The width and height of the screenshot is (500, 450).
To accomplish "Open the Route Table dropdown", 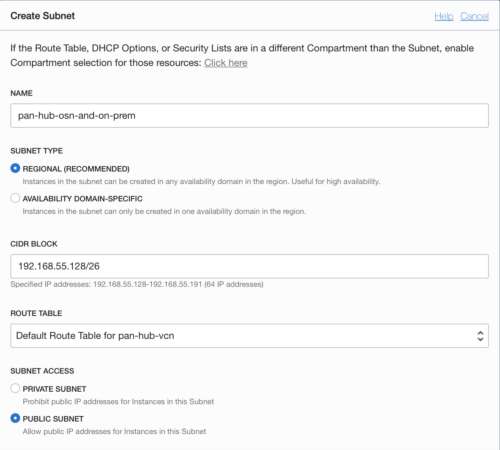I will 249,336.
